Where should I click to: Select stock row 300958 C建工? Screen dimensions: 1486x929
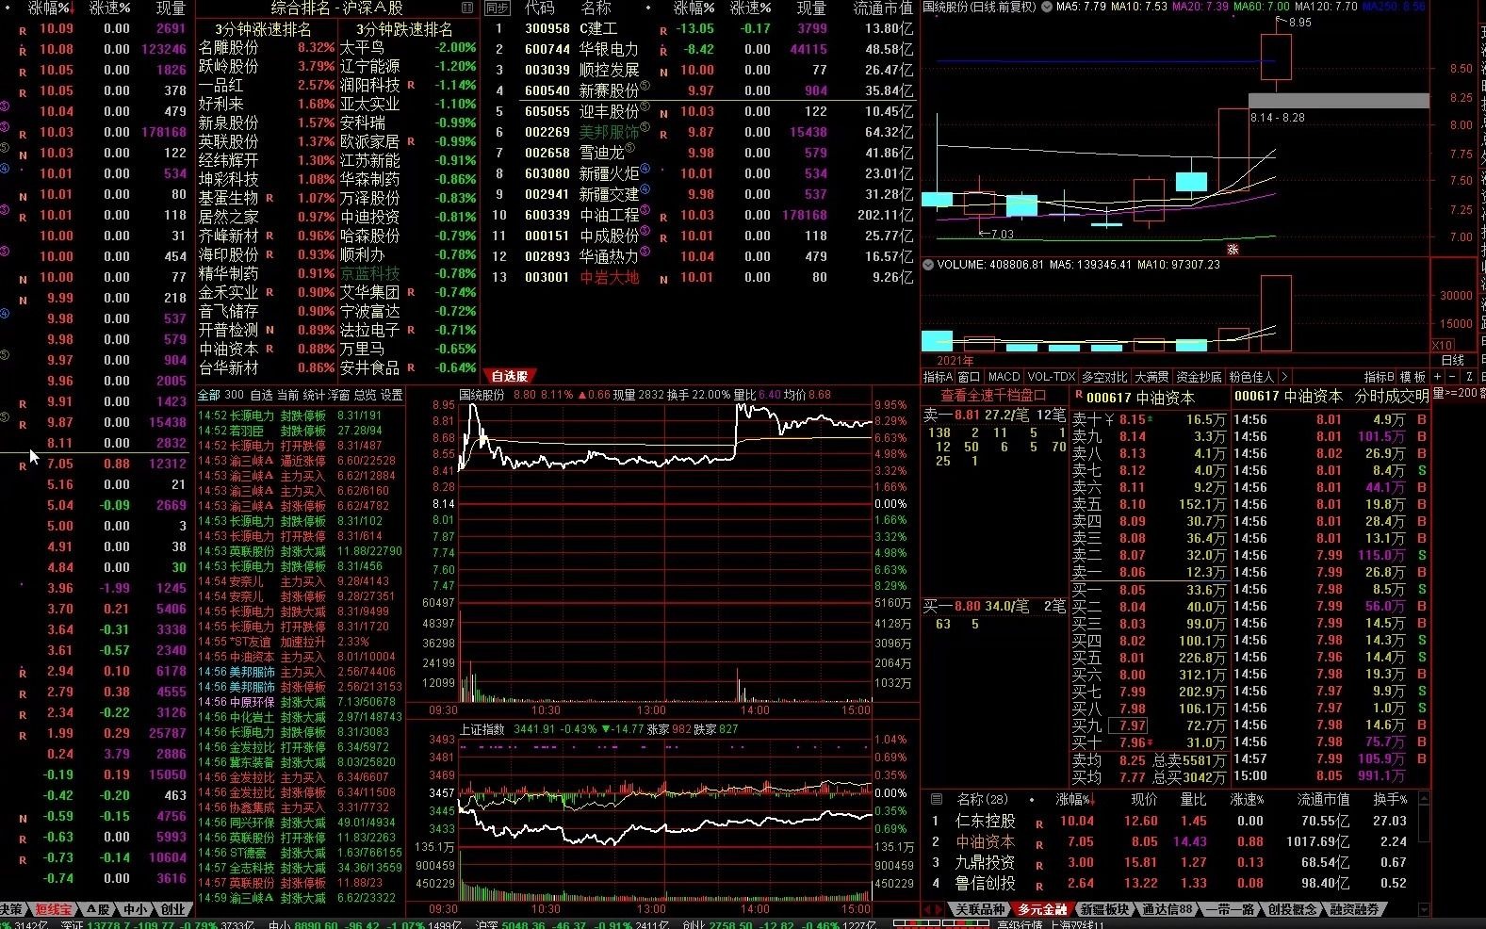click(702, 28)
